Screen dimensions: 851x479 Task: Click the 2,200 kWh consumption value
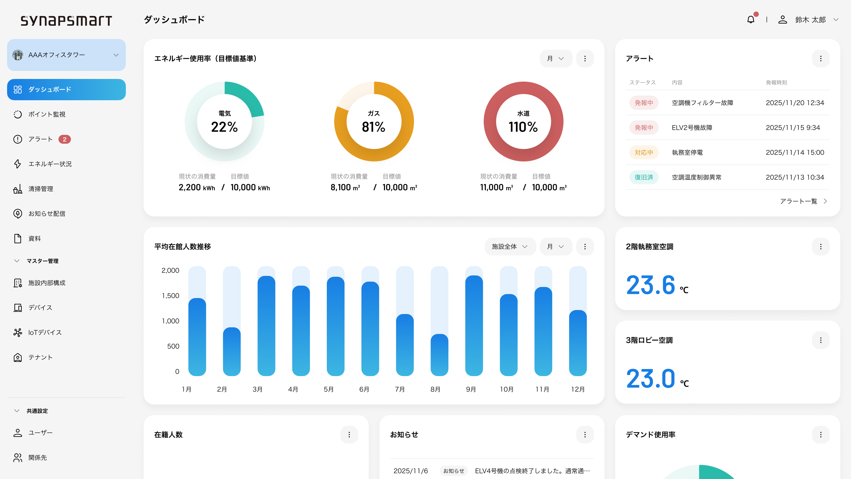tap(196, 187)
